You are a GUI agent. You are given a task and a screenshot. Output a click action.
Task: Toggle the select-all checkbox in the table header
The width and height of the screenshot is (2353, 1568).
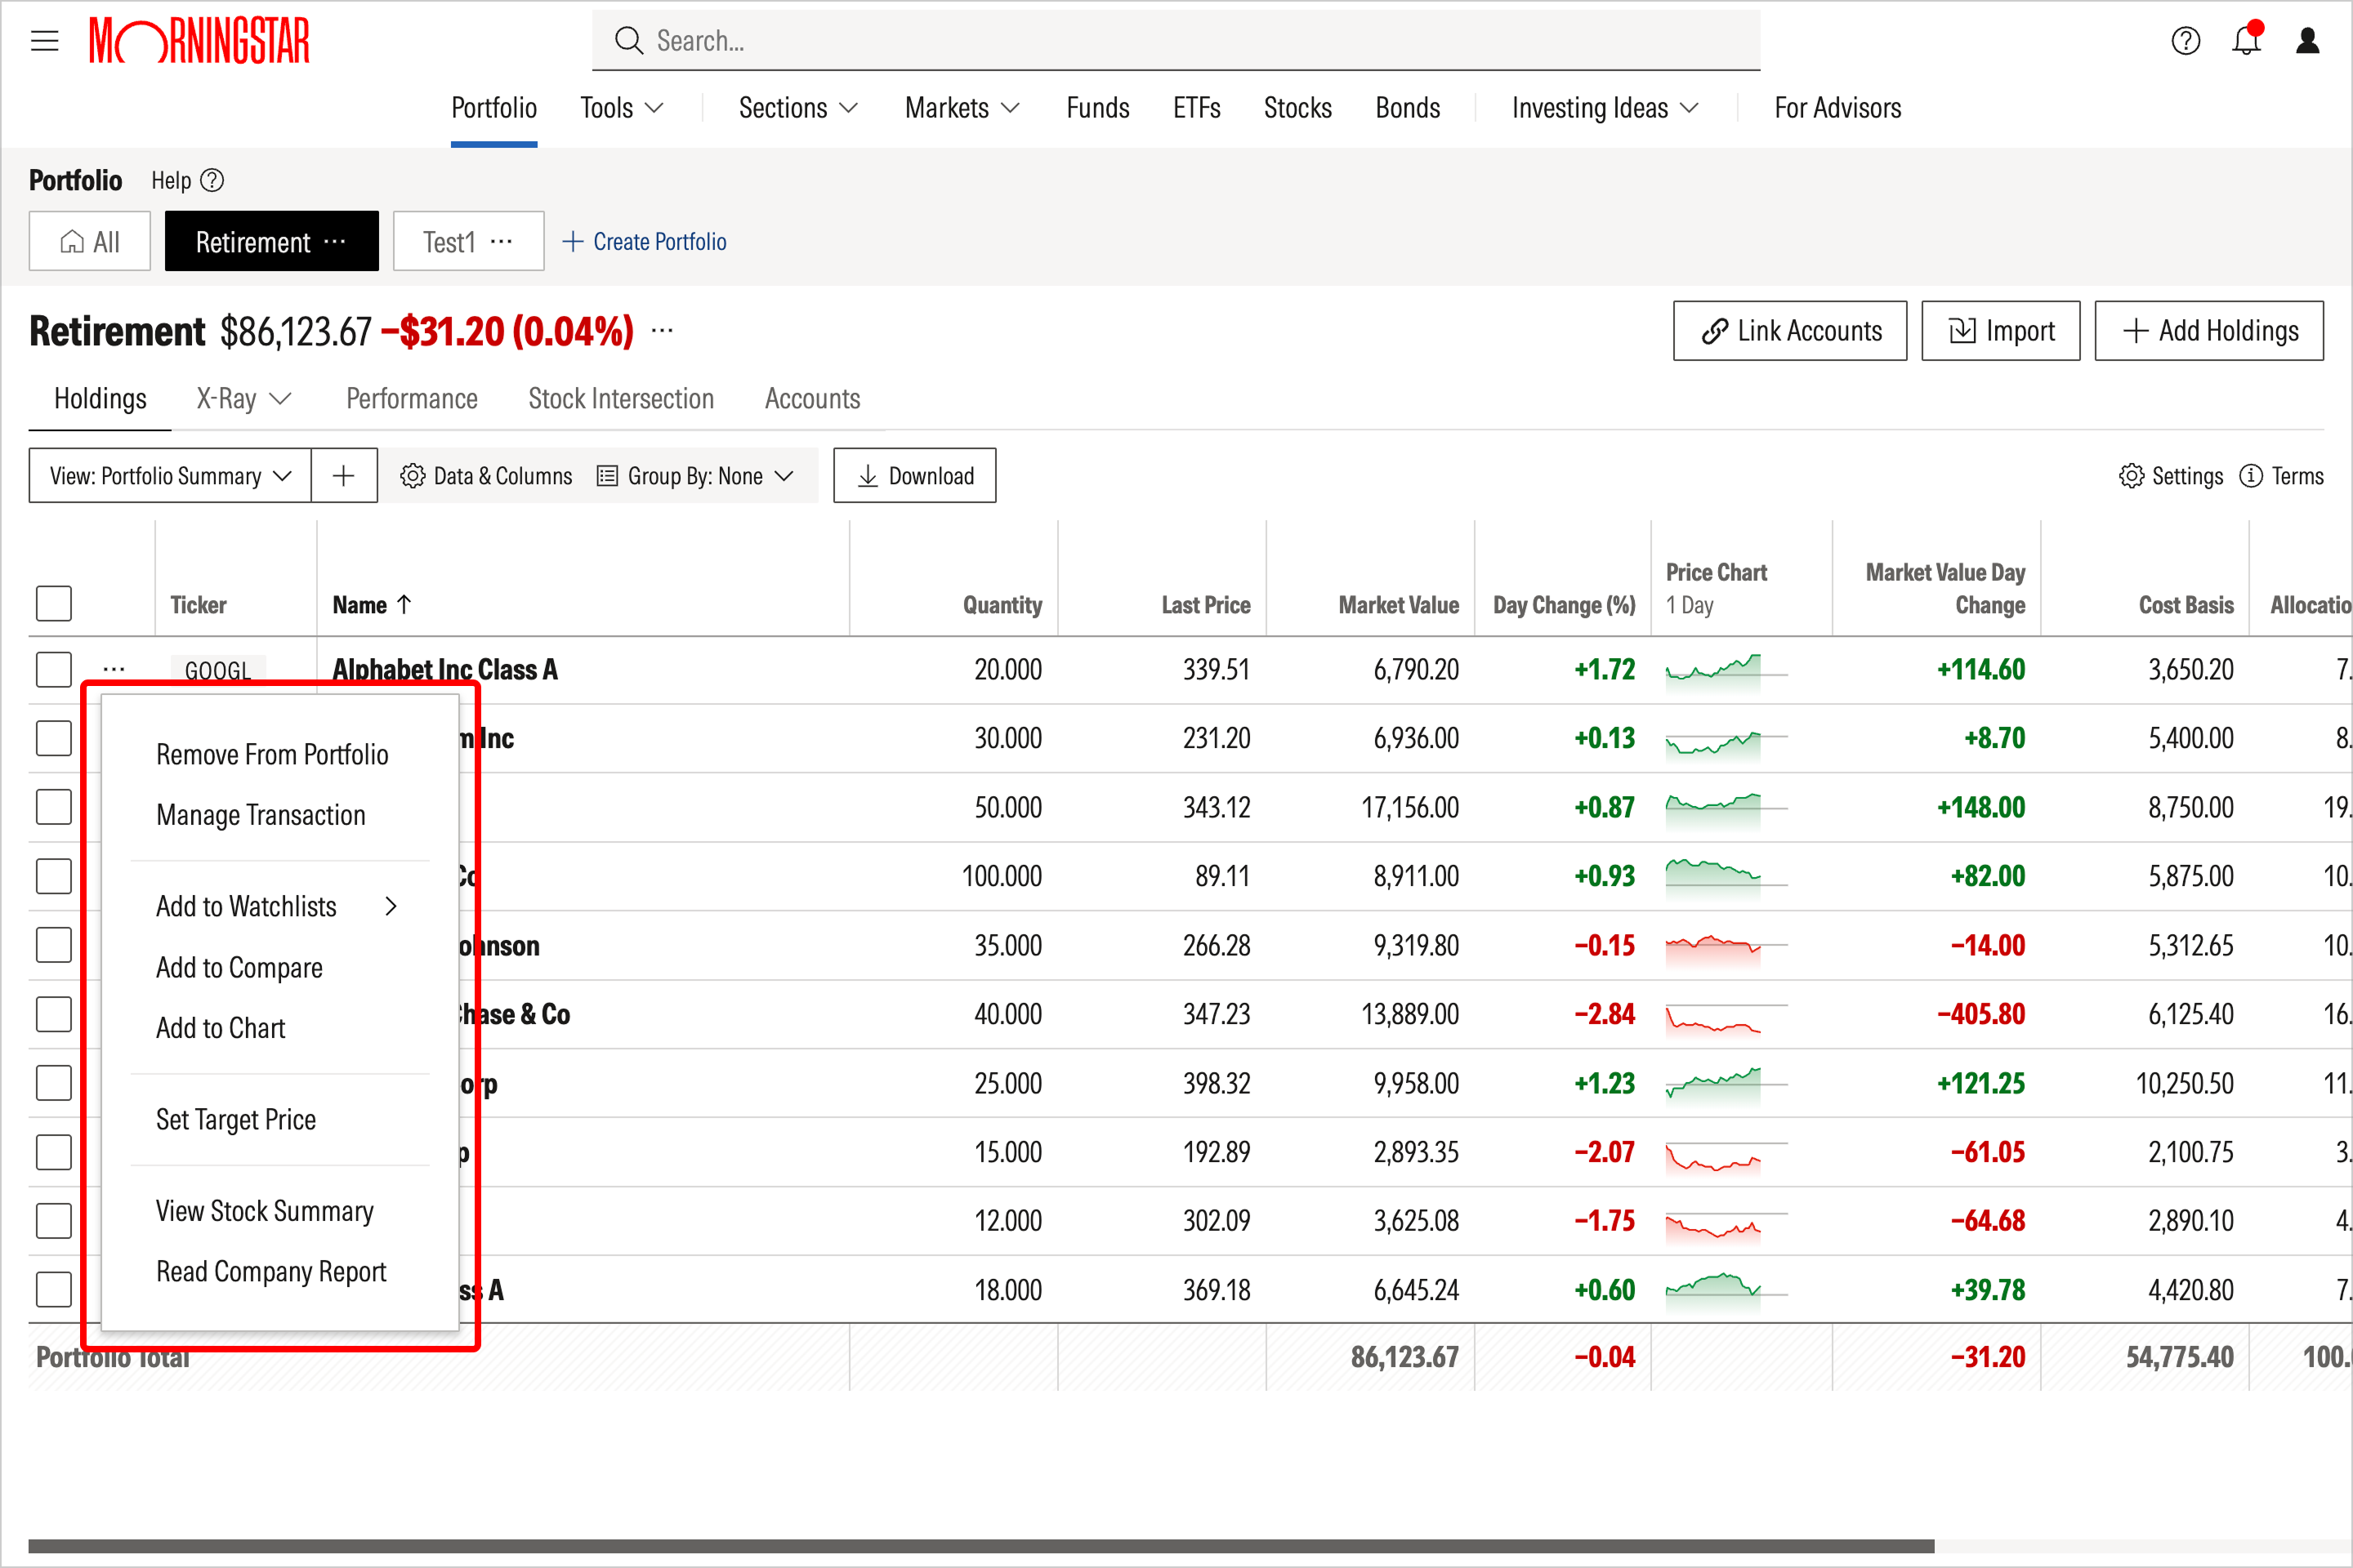(x=54, y=603)
